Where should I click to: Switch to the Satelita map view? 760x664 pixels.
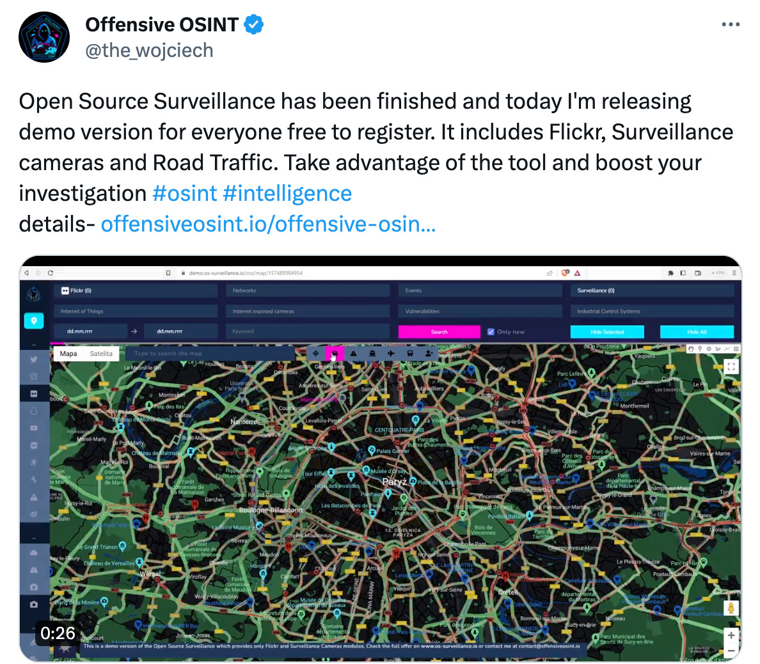pos(101,353)
